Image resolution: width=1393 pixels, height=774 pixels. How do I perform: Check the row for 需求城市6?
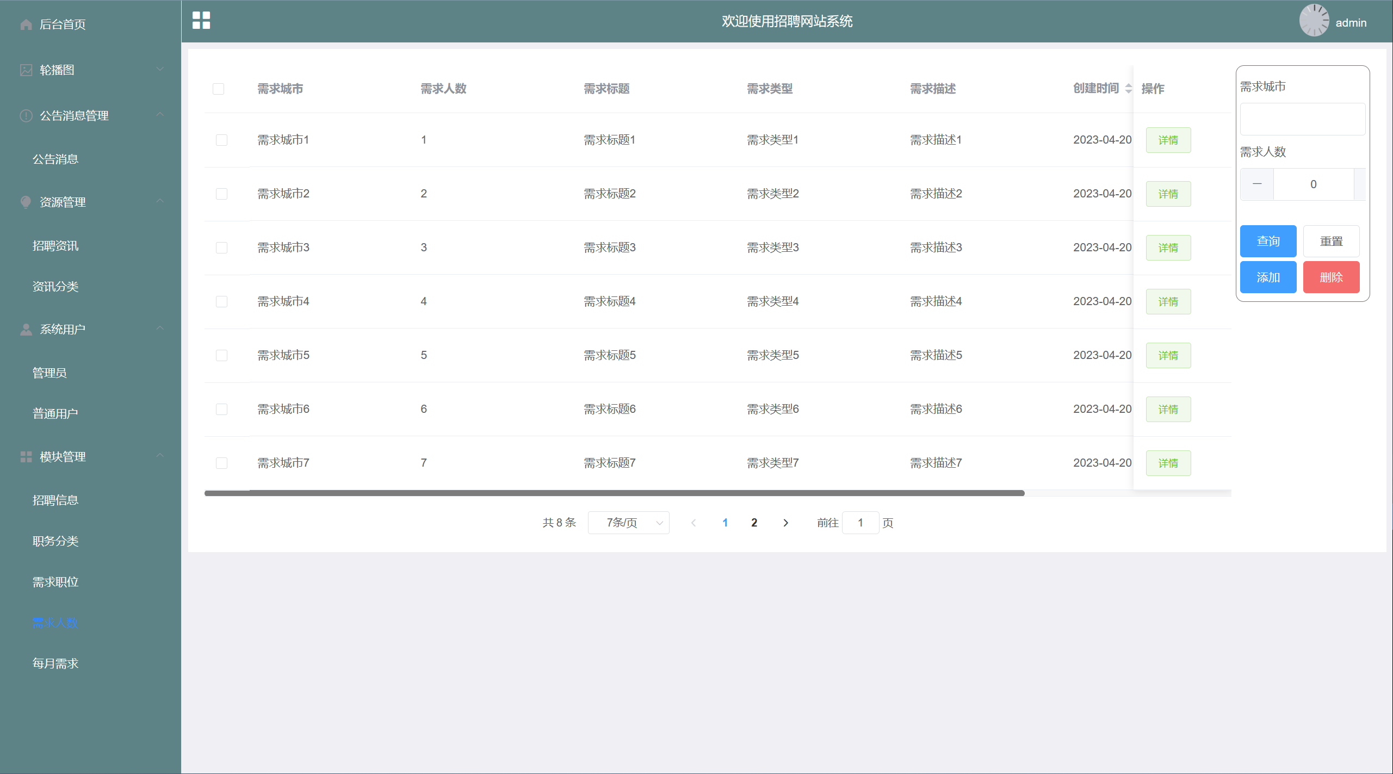coord(221,410)
